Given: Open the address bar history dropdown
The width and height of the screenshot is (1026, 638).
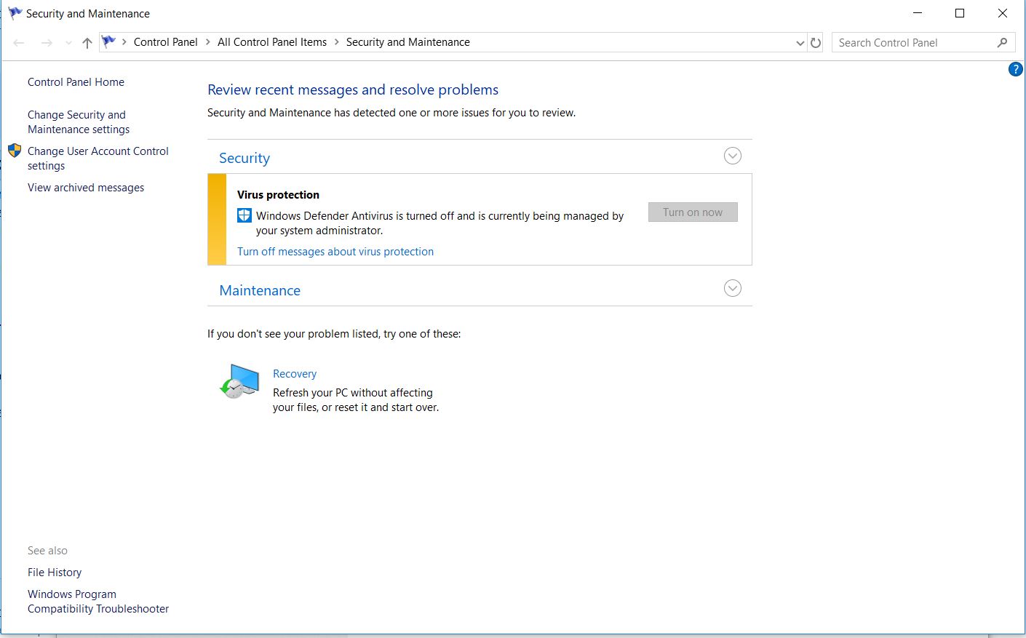Looking at the screenshot, I should (800, 43).
